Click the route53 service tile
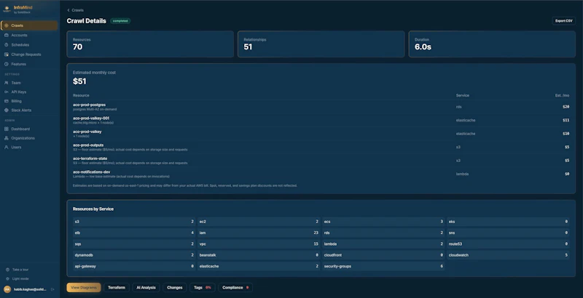The image size is (583, 298). point(508,244)
